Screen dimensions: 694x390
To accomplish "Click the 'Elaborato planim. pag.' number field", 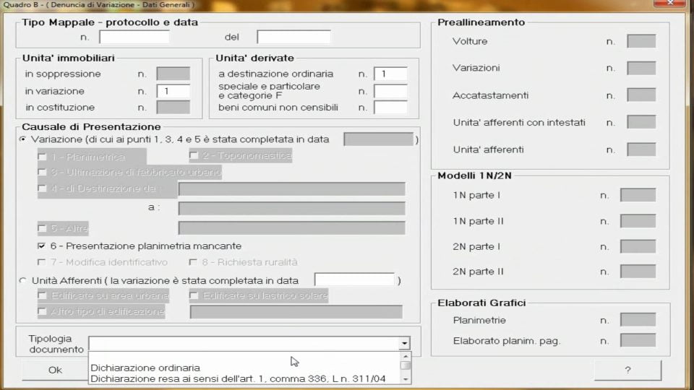I will tap(638, 340).
